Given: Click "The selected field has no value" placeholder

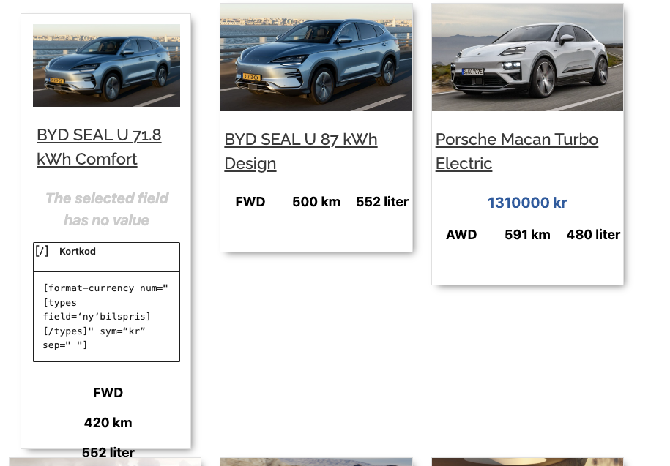Looking at the screenshot, I should point(107,209).
